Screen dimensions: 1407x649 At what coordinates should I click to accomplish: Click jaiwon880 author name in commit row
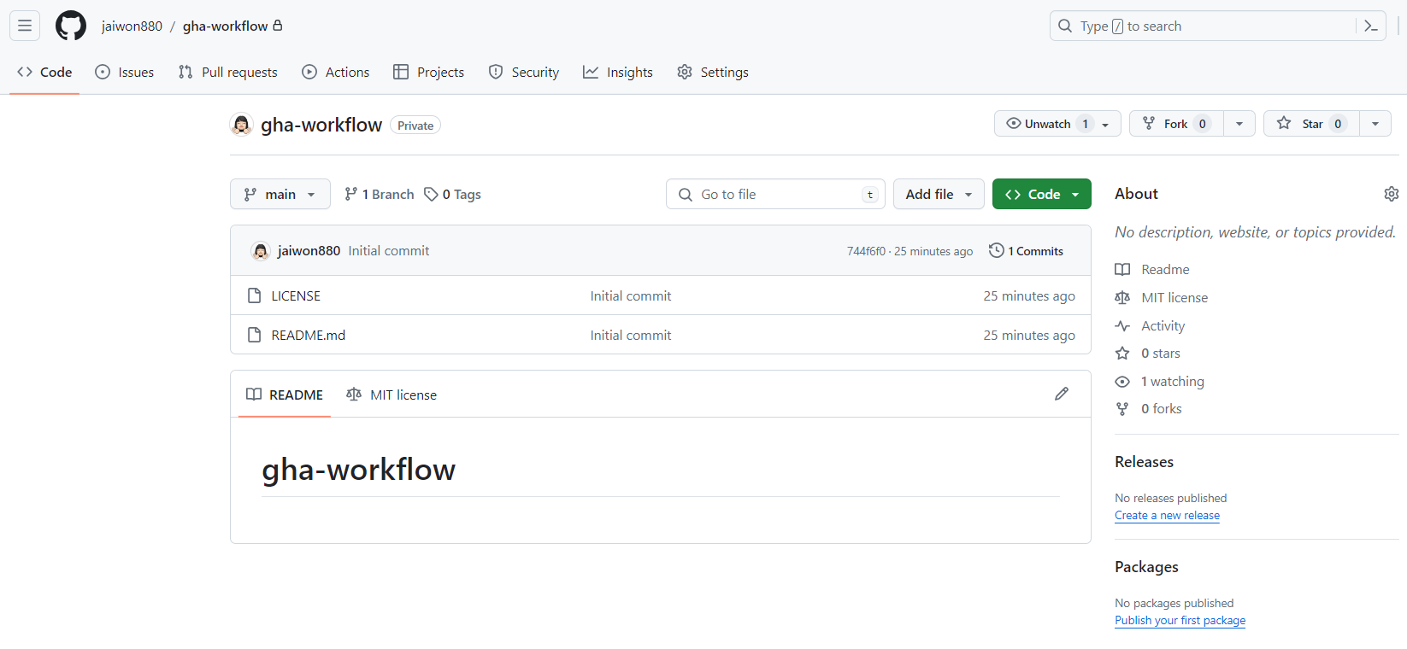309,250
